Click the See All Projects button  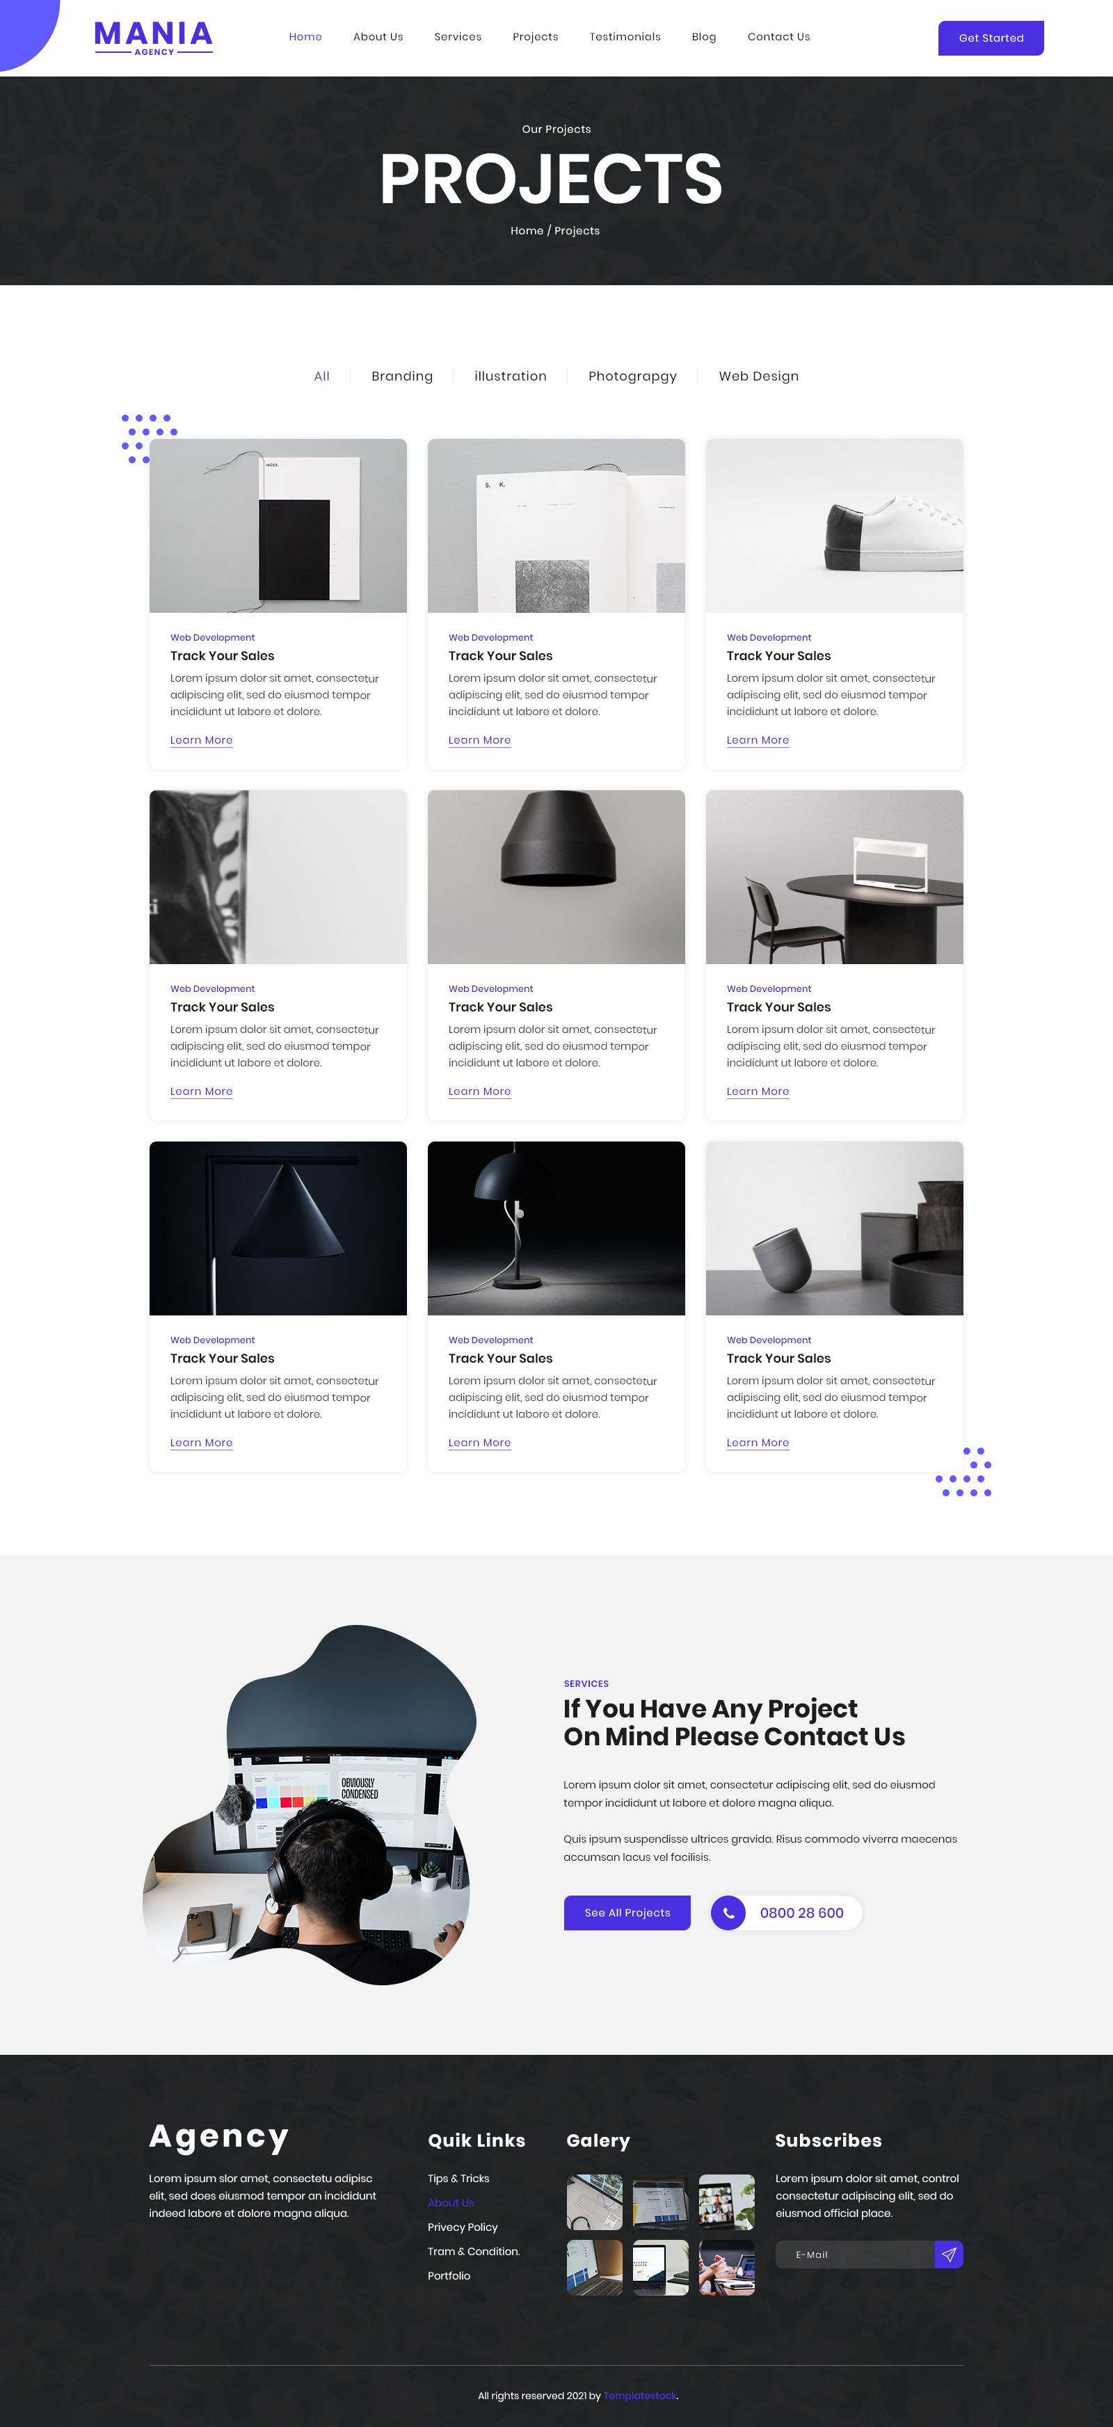point(627,1912)
